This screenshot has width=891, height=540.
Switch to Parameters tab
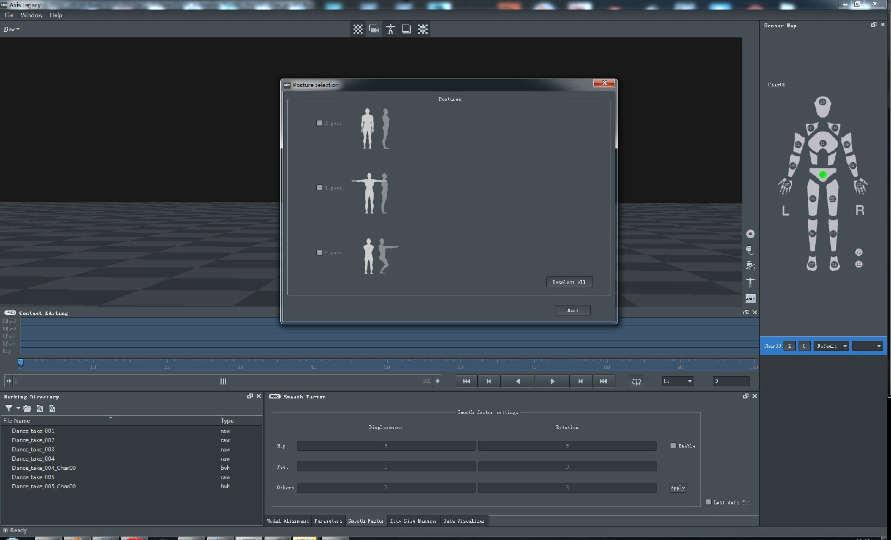328,520
